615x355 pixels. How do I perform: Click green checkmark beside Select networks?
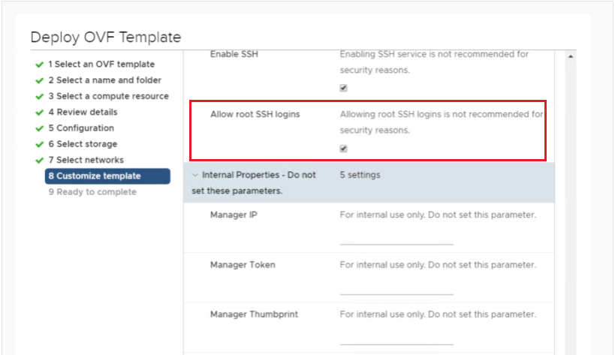pyautogui.click(x=39, y=161)
